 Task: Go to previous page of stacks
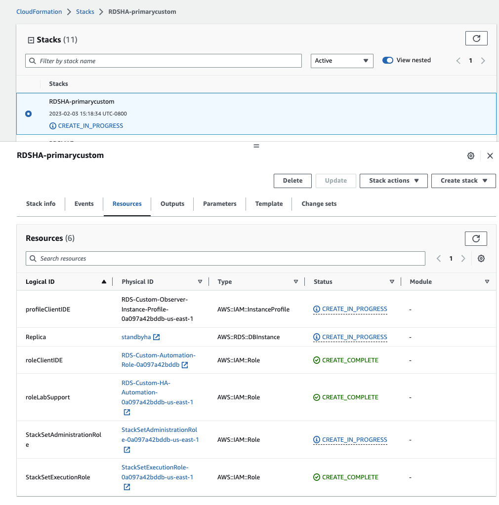coord(458,61)
